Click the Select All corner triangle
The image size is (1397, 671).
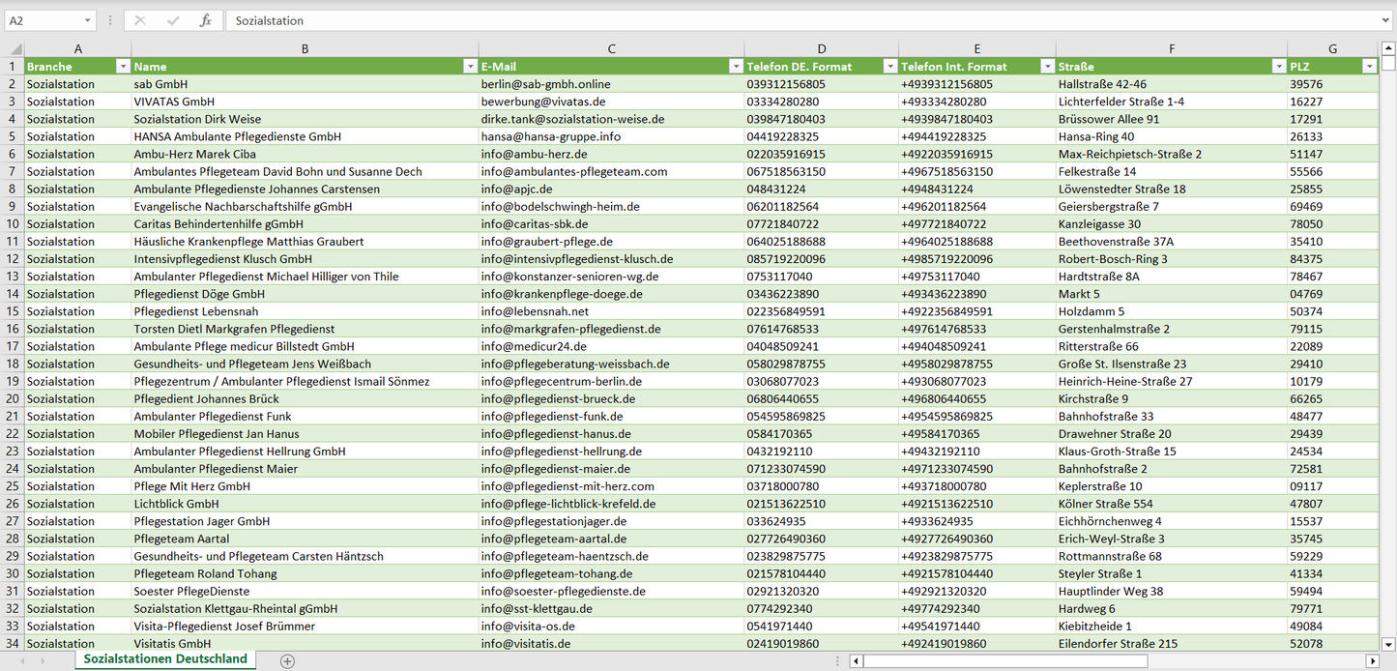(x=14, y=49)
